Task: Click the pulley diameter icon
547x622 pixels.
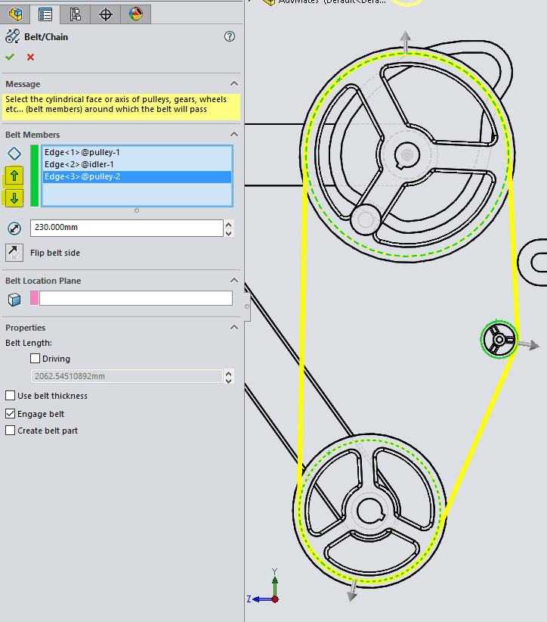Action: point(14,229)
